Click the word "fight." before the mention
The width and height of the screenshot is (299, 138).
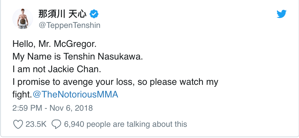tap(22, 95)
